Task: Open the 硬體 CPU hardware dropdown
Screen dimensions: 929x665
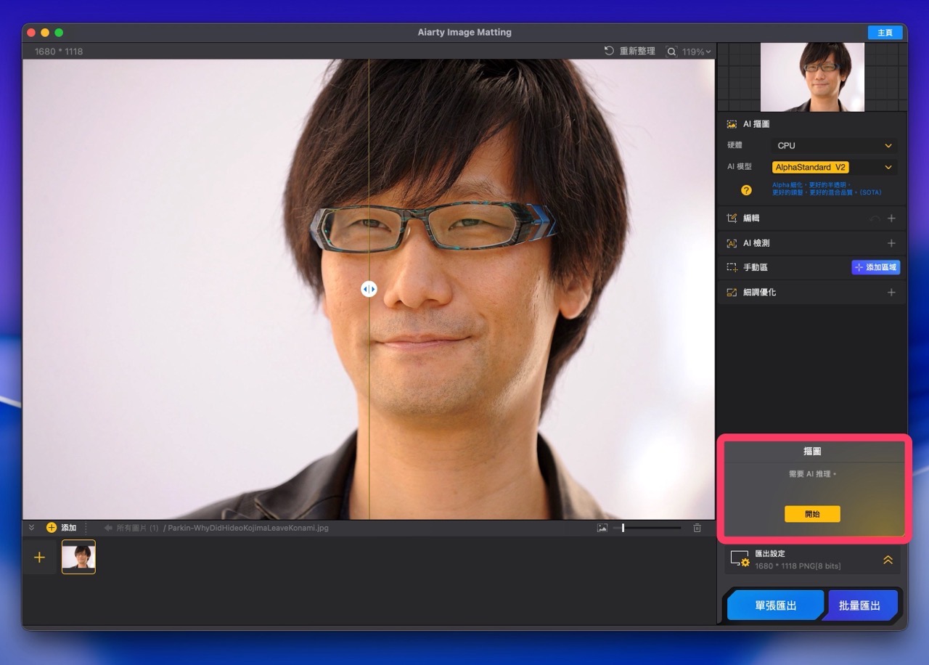Action: pos(833,145)
